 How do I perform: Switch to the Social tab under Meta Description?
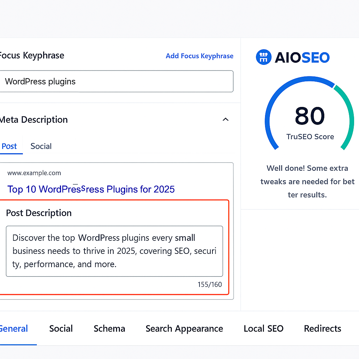41,146
